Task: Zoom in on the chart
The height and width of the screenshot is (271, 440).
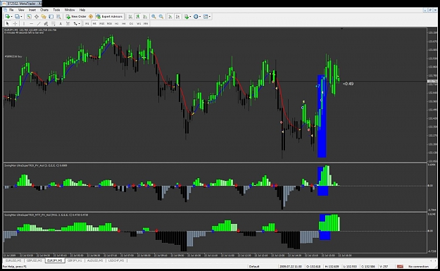Action: pos(153,17)
